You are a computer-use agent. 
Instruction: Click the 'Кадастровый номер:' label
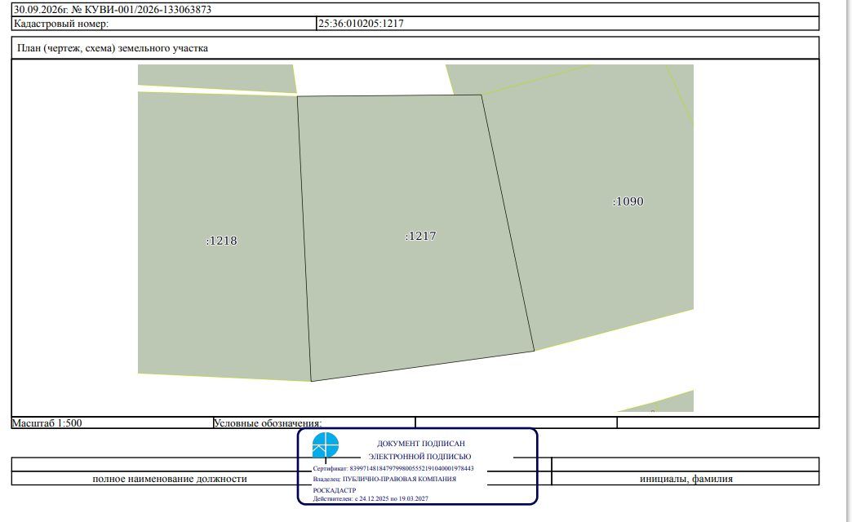click(x=61, y=24)
